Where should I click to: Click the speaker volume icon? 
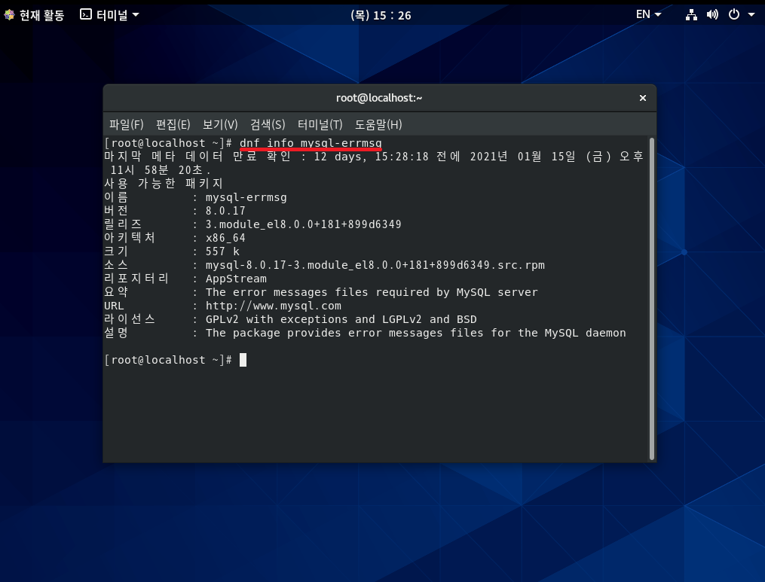pyautogui.click(x=712, y=14)
